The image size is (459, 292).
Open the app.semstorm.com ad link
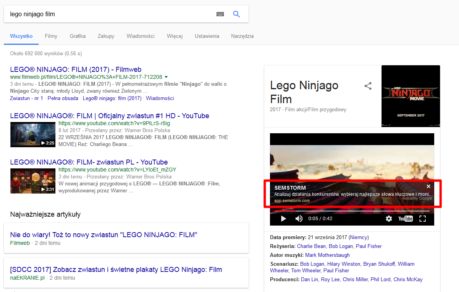coord(292,200)
